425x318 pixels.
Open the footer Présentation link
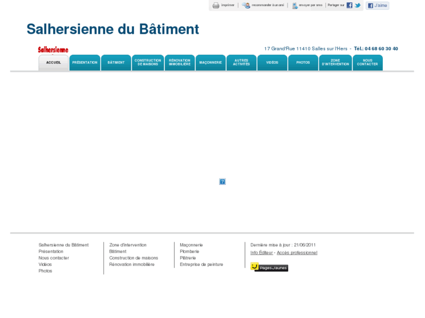pos(51,251)
